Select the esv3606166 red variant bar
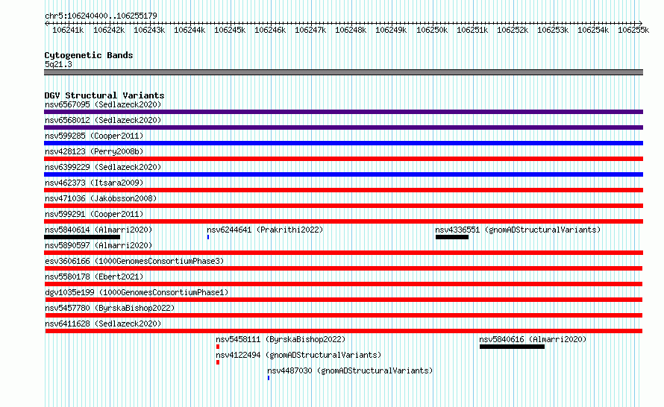 343,268
